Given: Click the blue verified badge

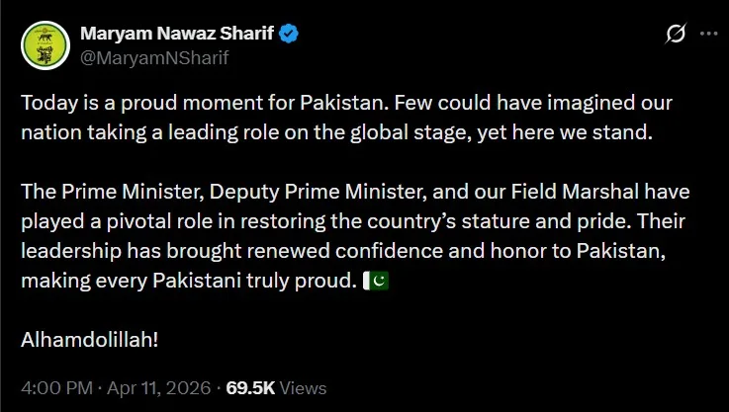Looking at the screenshot, I should click(290, 35).
